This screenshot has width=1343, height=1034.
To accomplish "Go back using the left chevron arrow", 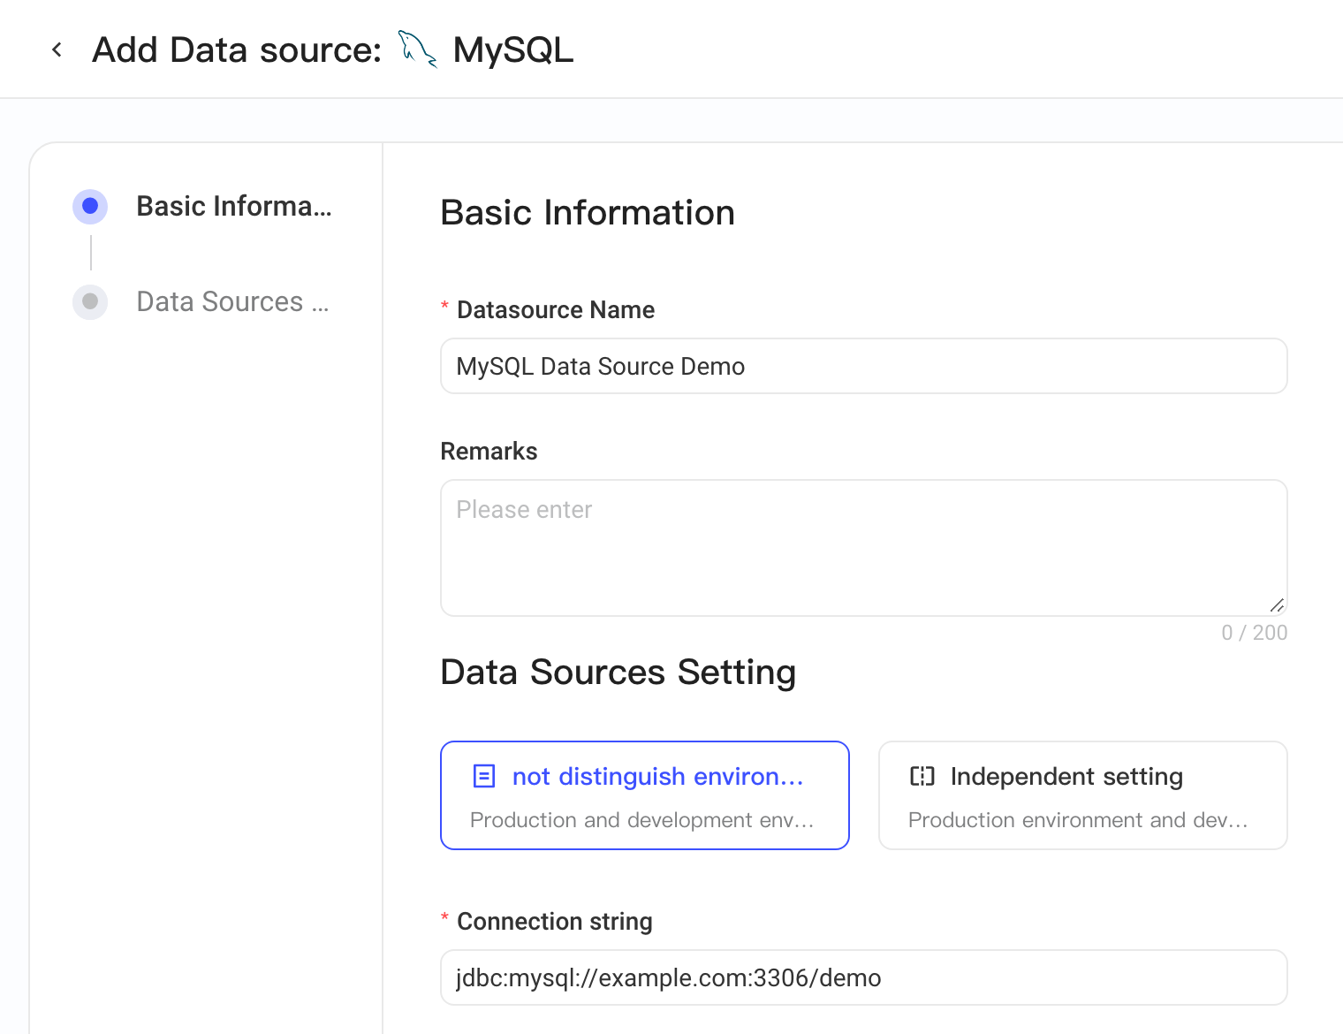I will (57, 49).
